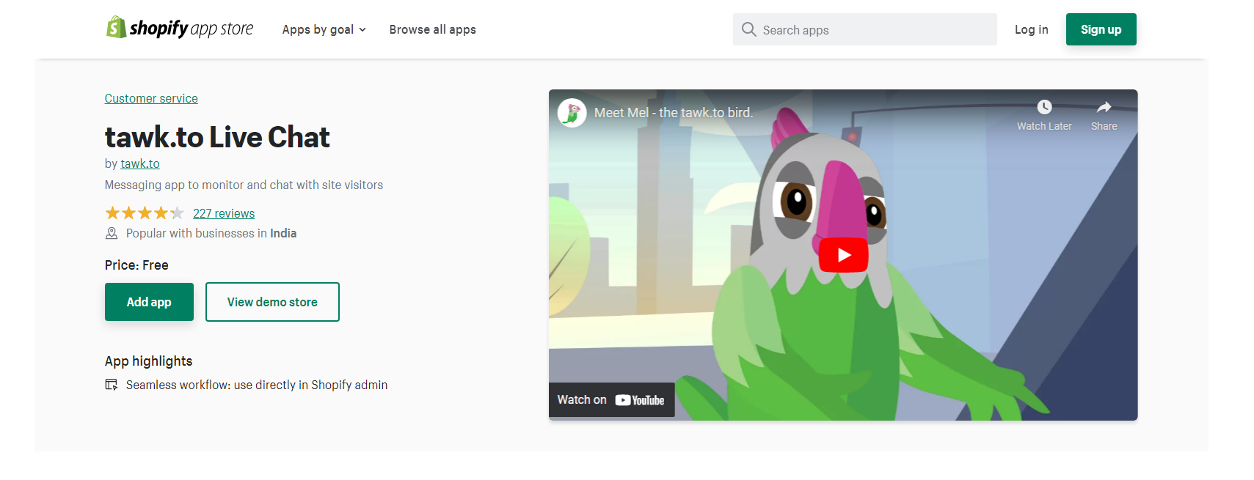
Task: Click the location pin icon beside Popular with businesses
Action: pos(112,233)
